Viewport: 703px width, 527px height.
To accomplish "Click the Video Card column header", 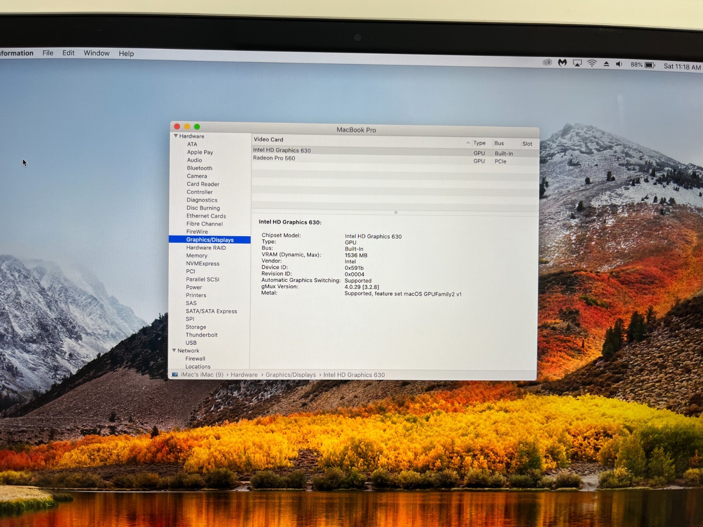I will [x=268, y=139].
